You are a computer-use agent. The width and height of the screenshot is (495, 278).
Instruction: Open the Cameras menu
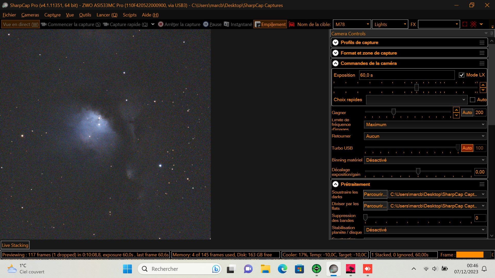point(30,15)
